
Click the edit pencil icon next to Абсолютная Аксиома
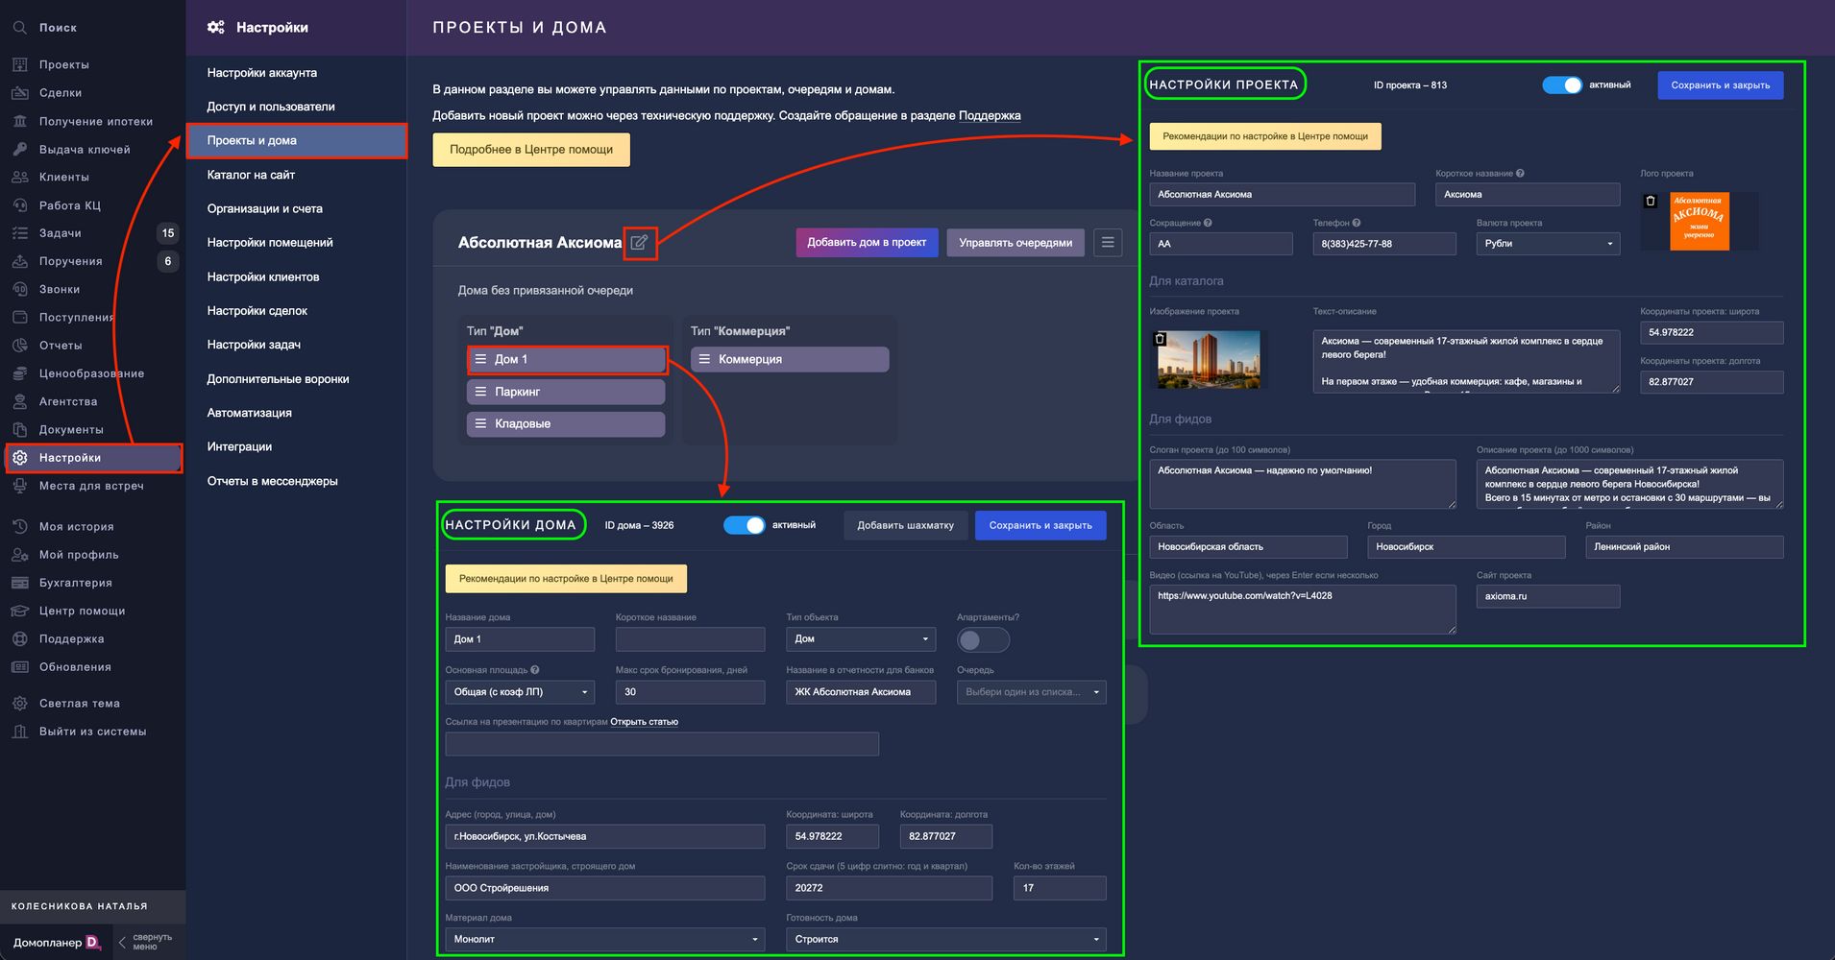tap(639, 243)
